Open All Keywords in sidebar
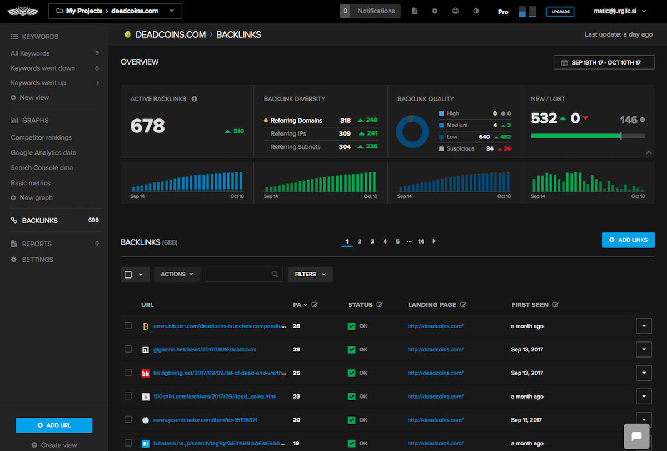 pos(30,53)
